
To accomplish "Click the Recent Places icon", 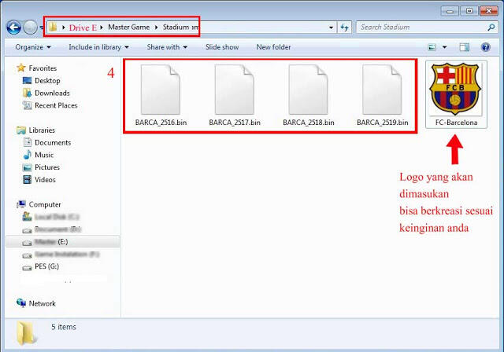I will tap(28, 105).
